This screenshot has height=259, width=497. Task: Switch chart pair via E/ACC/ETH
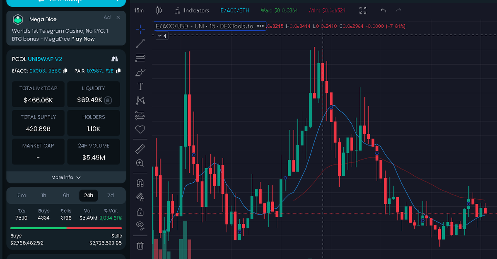click(x=235, y=10)
